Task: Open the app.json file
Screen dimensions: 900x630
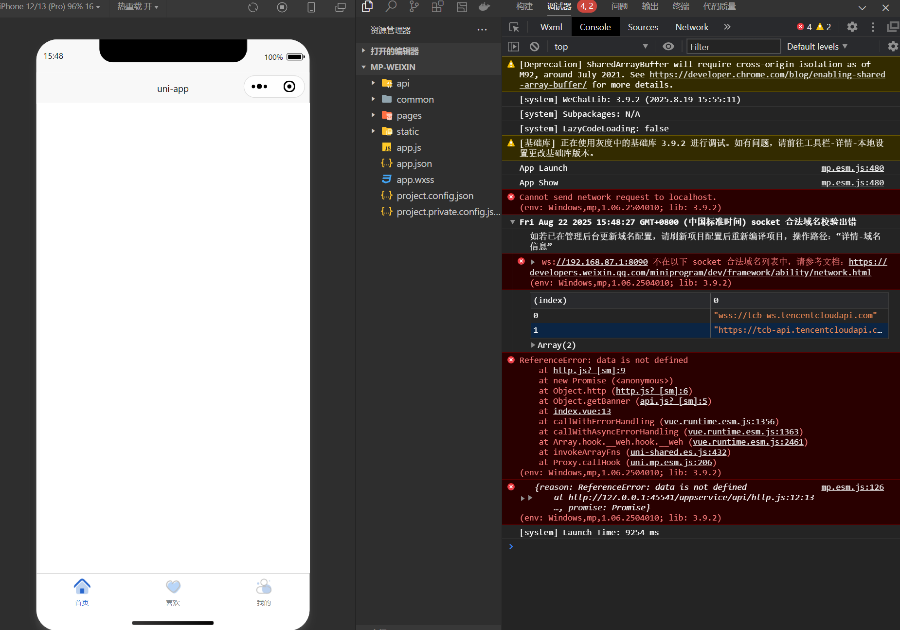Action: [x=414, y=163]
